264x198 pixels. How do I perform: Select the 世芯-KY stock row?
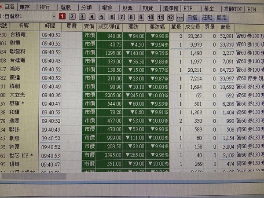coord(132,155)
